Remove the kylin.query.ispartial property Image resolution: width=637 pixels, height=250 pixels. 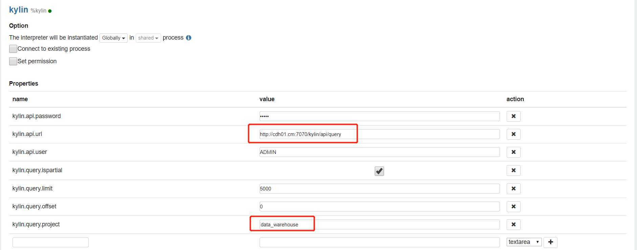point(513,170)
